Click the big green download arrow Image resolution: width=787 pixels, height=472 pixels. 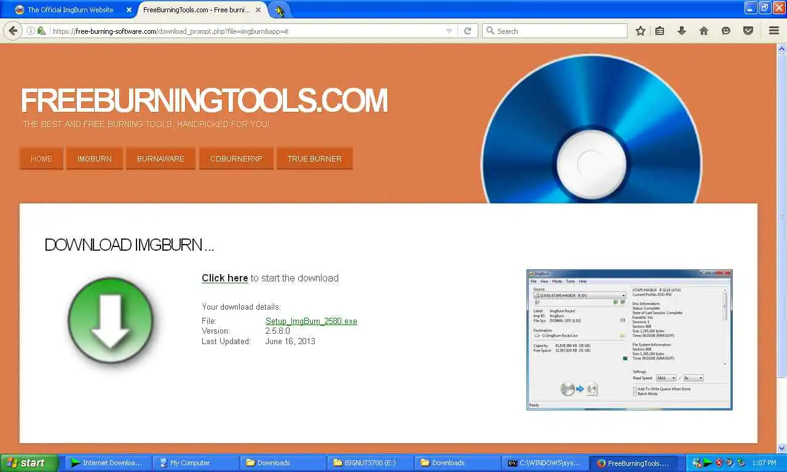[x=111, y=320]
